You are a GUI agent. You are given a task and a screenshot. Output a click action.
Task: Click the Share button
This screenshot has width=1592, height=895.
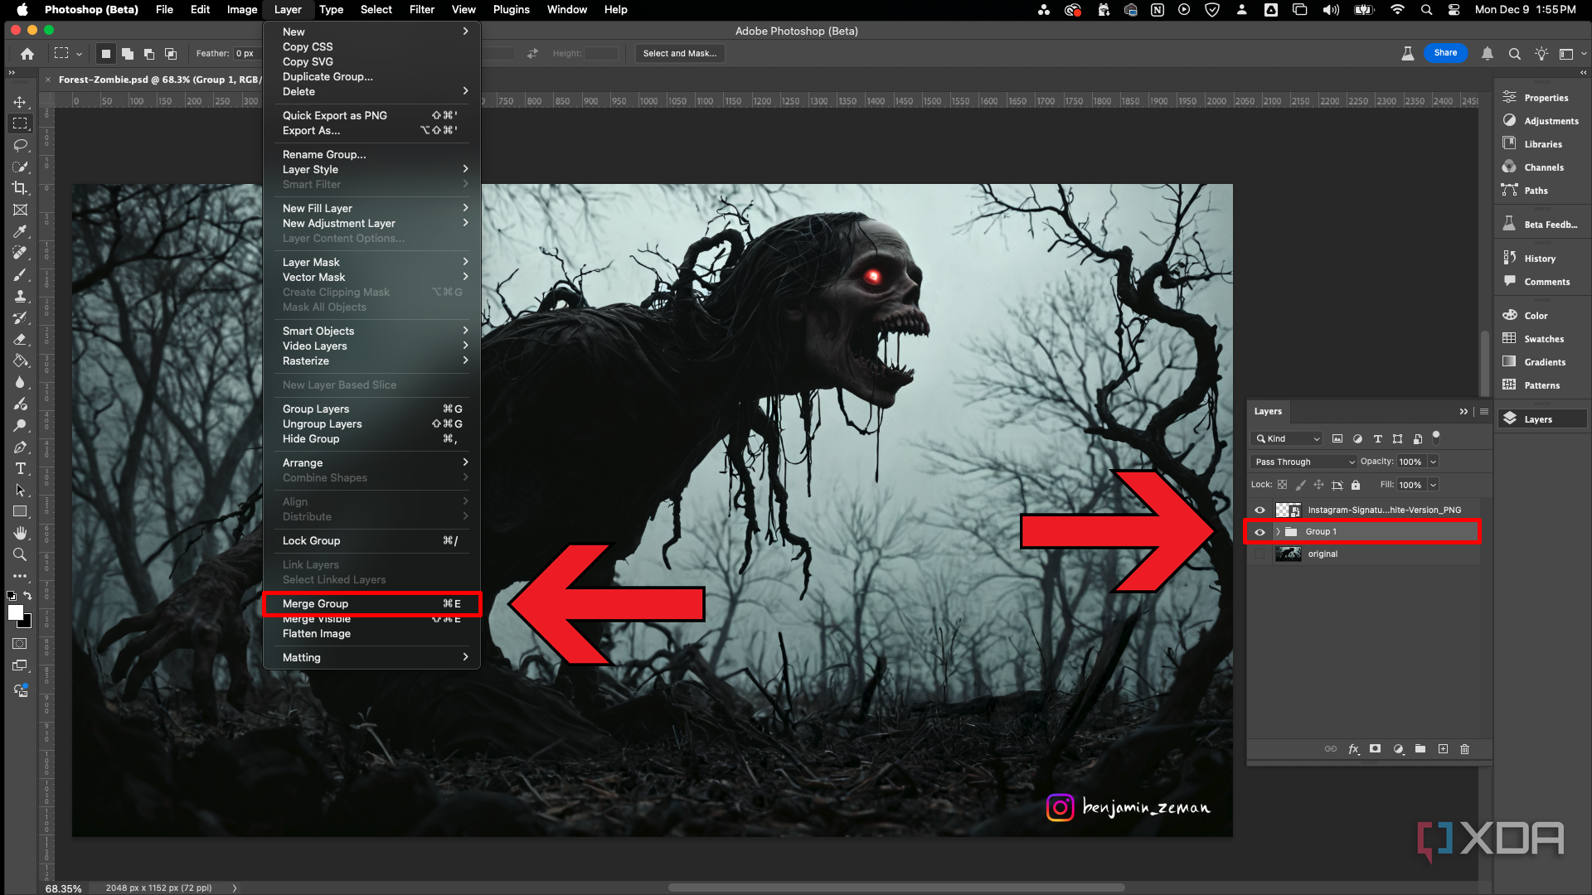1445,53
